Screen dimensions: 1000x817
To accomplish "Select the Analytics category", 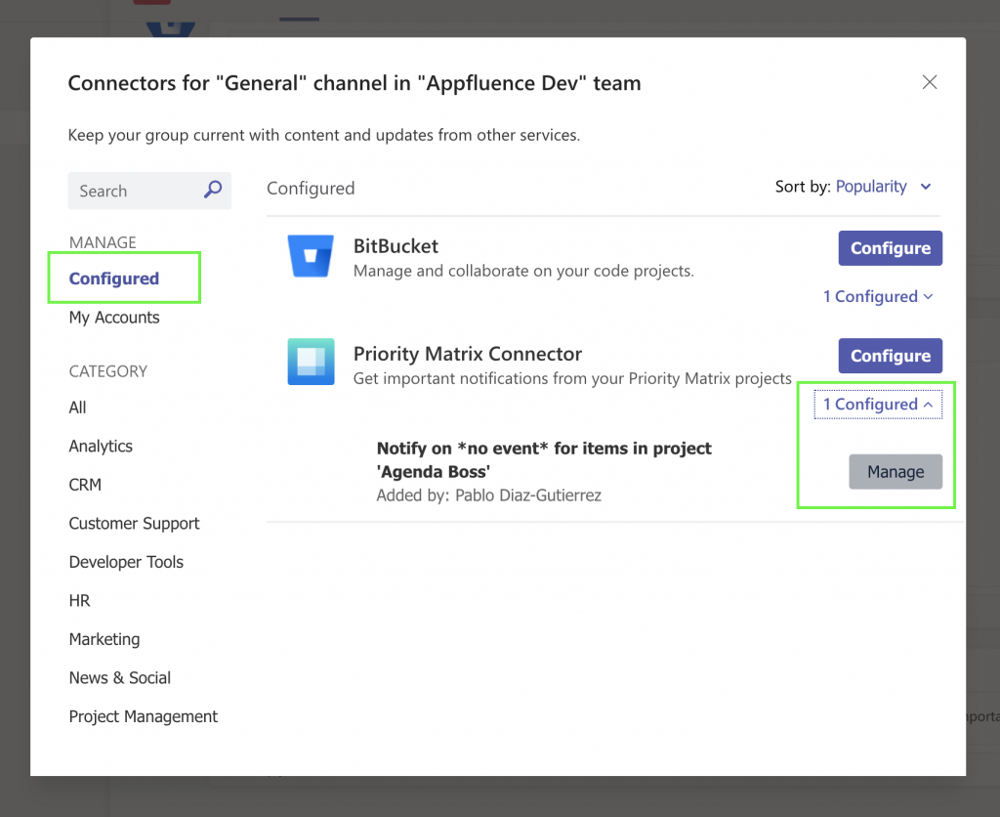I will [x=101, y=446].
